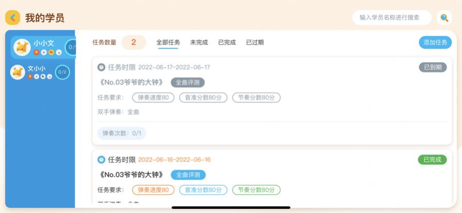This screenshot has width=462, height=213.
Task: Click the orange back arrow button
Action: point(12,18)
